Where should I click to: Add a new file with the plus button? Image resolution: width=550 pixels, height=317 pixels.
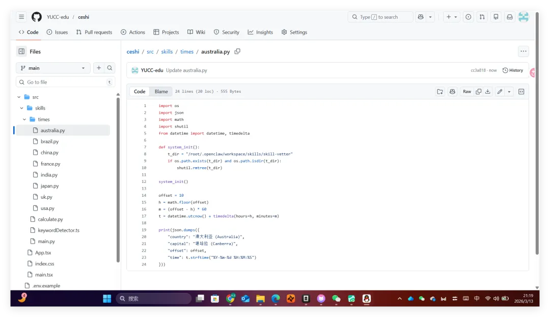click(x=99, y=68)
